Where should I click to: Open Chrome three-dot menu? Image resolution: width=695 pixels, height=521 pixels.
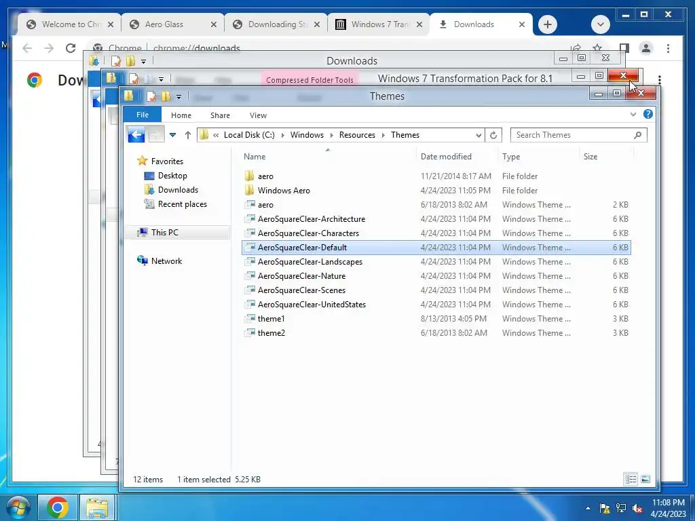pos(668,48)
